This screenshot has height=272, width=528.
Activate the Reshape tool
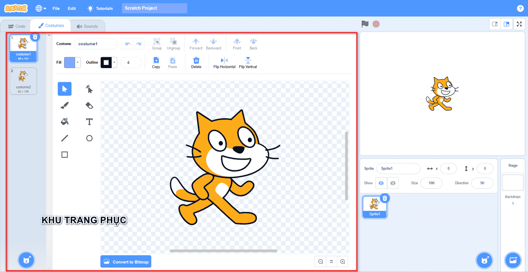89,89
